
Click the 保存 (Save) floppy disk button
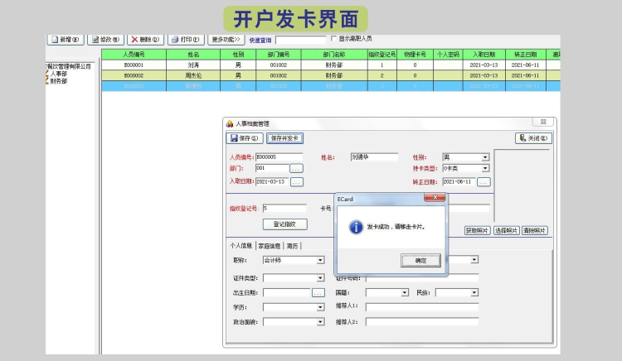pyautogui.click(x=245, y=138)
